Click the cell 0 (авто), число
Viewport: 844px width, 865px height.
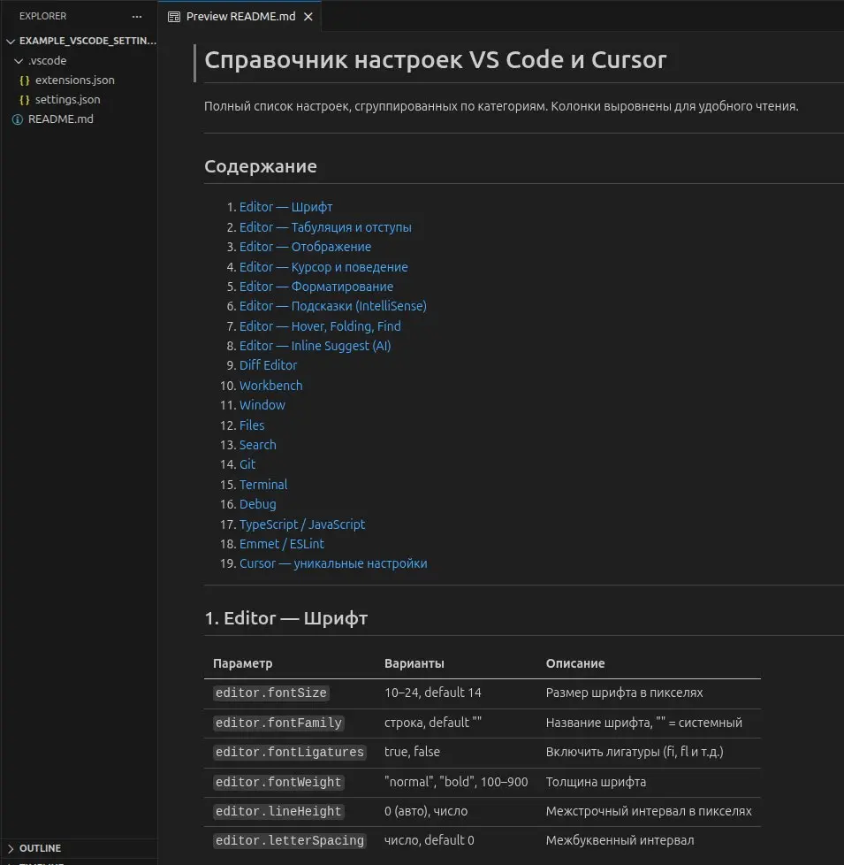(x=426, y=811)
